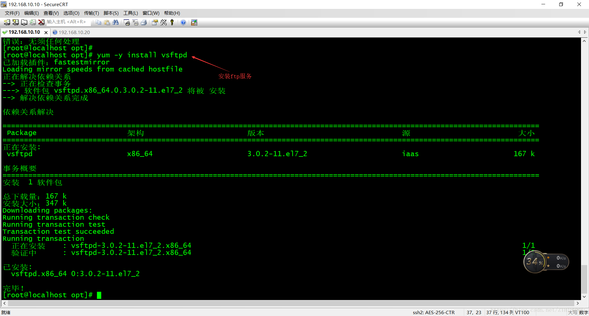This screenshot has height=316, width=589.
Task: Click the '37, 23' cursor position in status bar
Action: (474, 312)
